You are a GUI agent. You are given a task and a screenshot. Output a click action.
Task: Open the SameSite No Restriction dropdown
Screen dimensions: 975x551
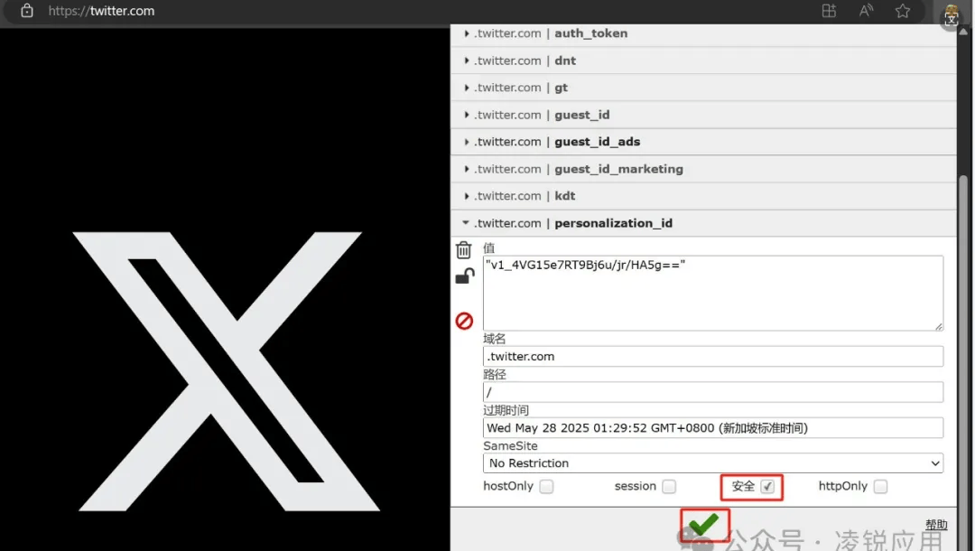pyautogui.click(x=712, y=463)
